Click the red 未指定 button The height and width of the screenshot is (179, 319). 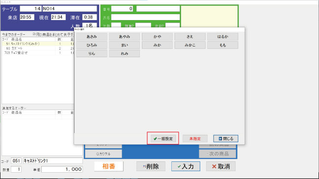[x=195, y=139]
